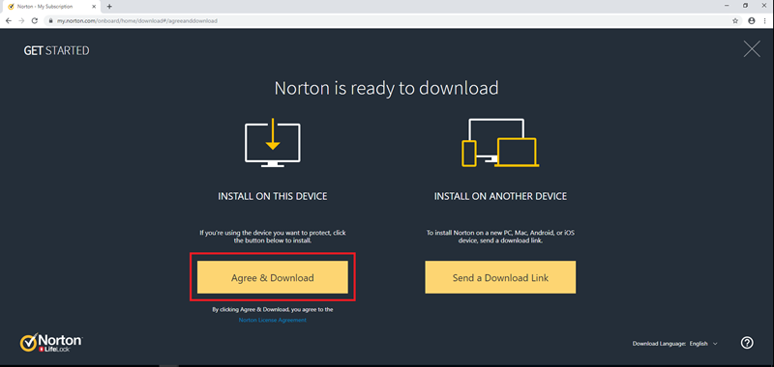Go back with browser back arrow
774x367 pixels.
tap(9, 20)
